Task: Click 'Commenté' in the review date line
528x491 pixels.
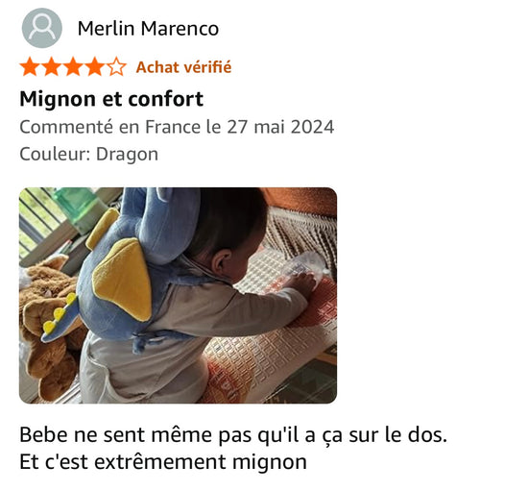Action: [66, 127]
